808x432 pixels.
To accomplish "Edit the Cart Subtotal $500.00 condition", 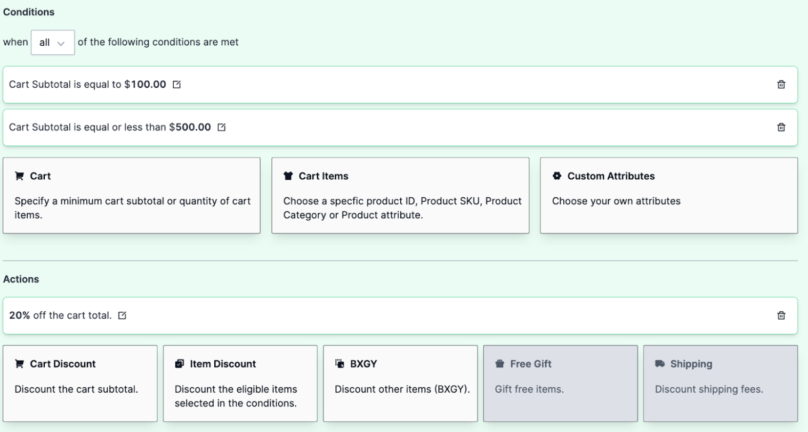I will click(x=222, y=127).
